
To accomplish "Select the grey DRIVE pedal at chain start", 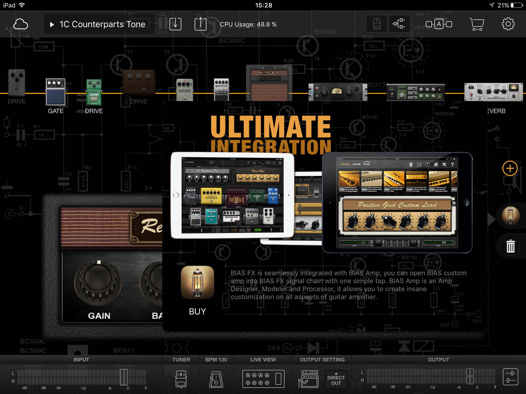I will [x=17, y=83].
